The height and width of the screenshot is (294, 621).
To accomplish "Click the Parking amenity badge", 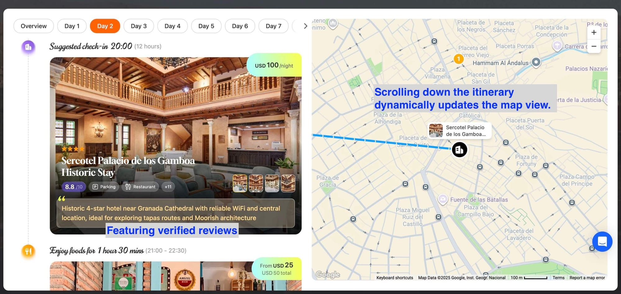I will coord(104,187).
